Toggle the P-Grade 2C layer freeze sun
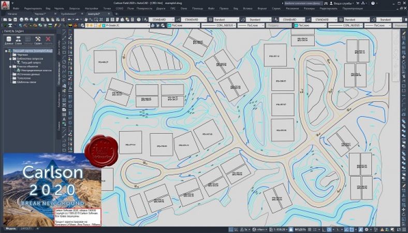408x233 pixels. 92,25
